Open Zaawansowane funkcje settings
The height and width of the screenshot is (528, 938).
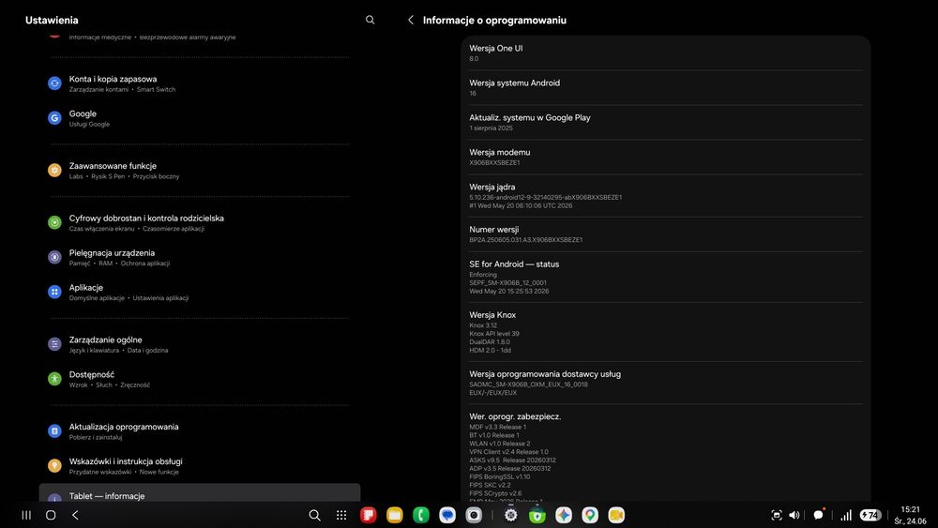point(200,171)
